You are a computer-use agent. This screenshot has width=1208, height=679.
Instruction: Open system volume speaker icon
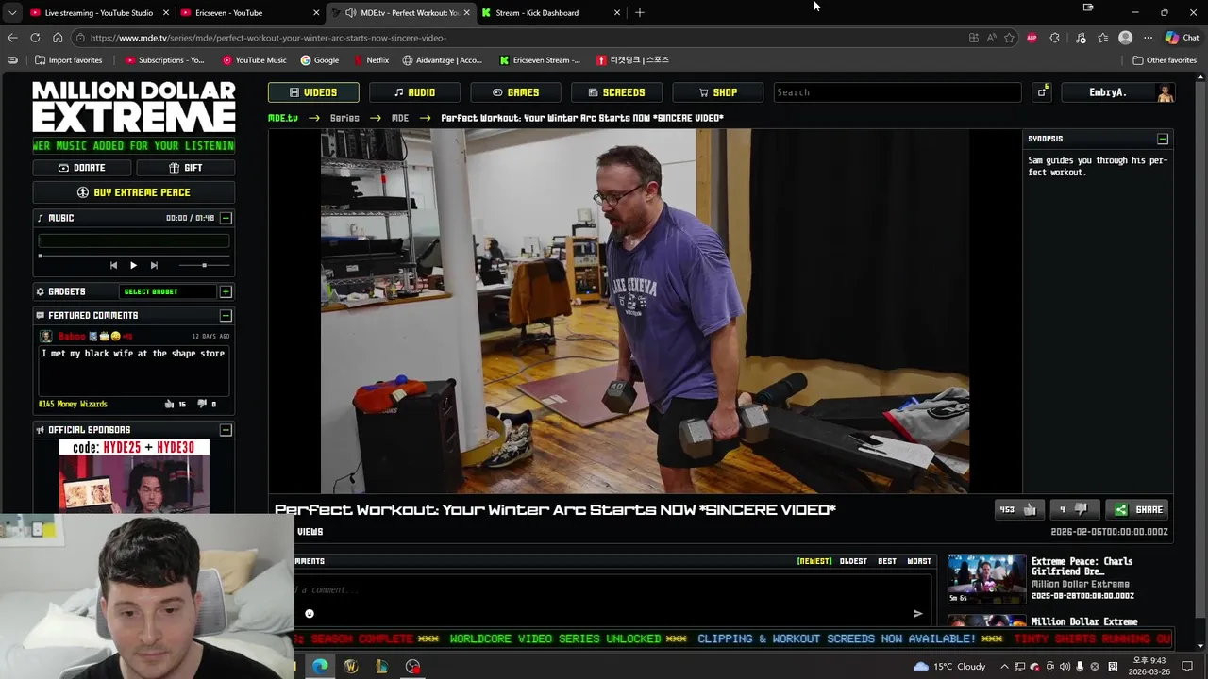(1065, 667)
